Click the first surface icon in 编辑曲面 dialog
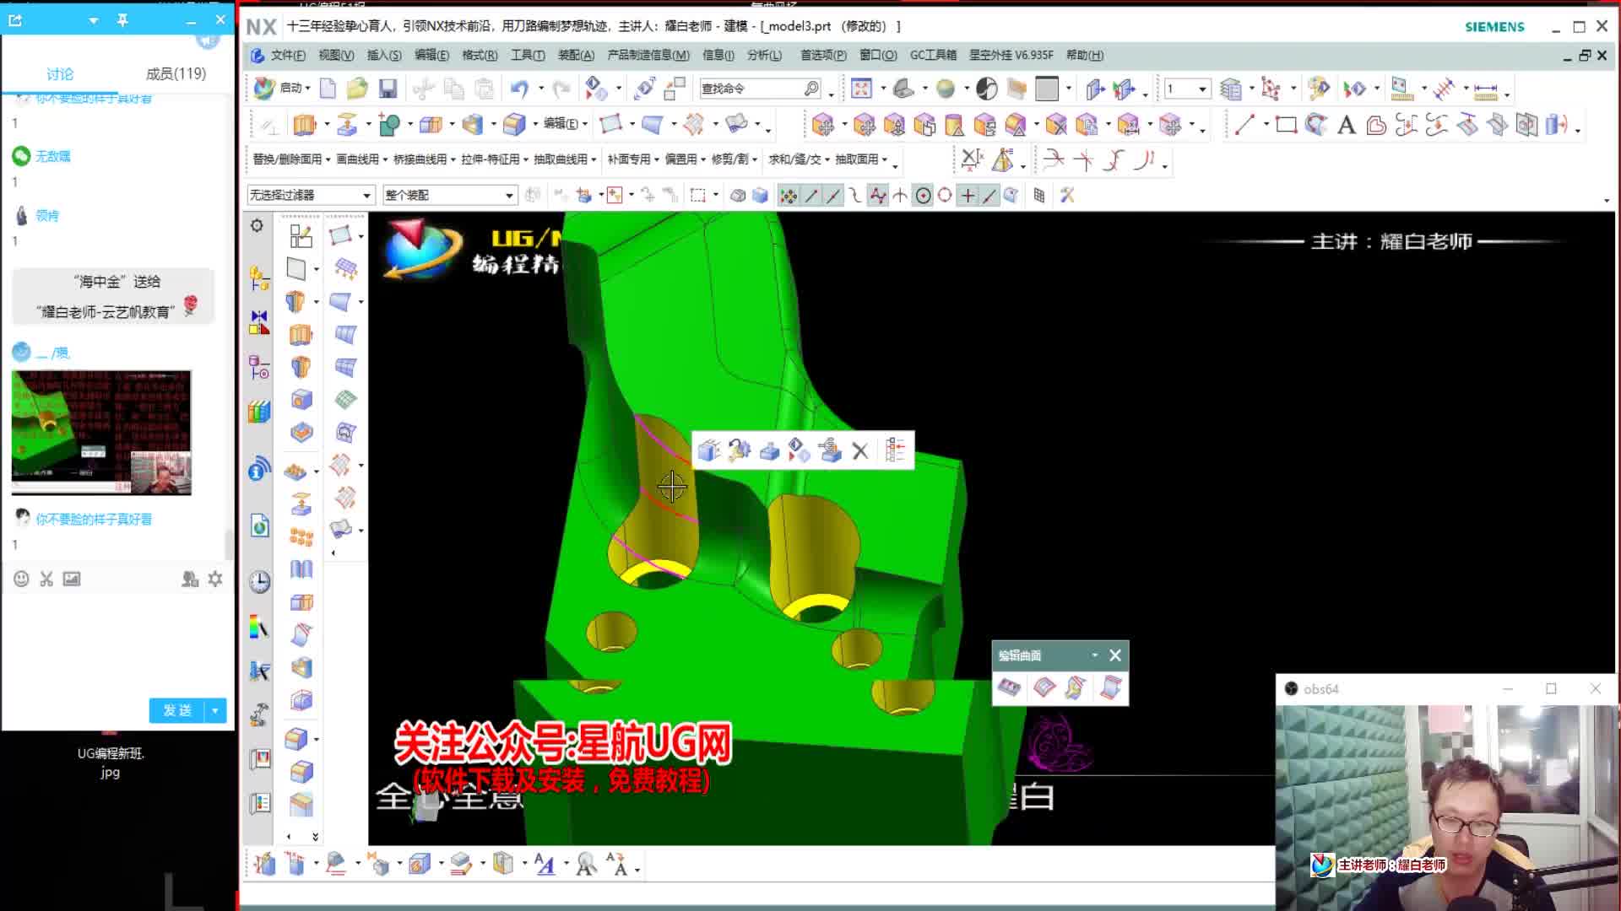This screenshot has width=1621, height=911. (x=1010, y=687)
